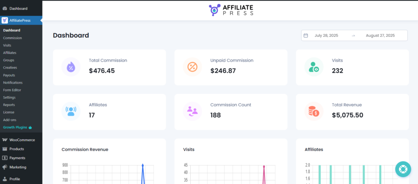Click the Unpaid Commission percent icon
This screenshot has width=418, height=184.
point(192,67)
